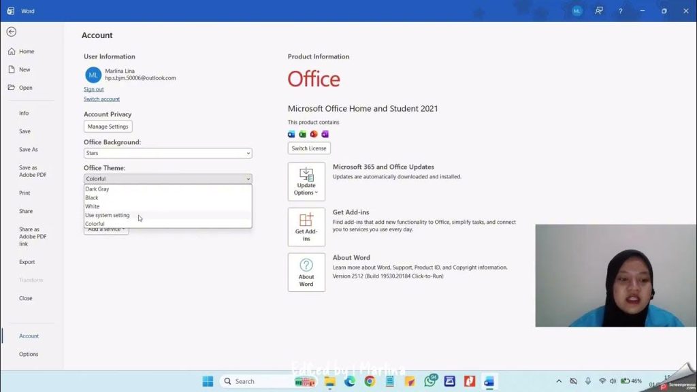Click the battery 46% indicator
This screenshot has width=697, height=392.
631,381
